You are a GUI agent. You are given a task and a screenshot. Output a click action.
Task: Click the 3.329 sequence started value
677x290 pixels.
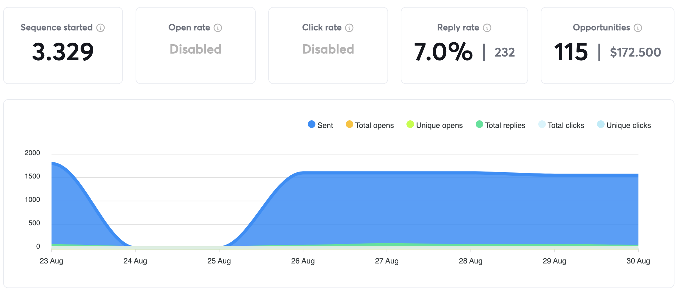pyautogui.click(x=63, y=52)
